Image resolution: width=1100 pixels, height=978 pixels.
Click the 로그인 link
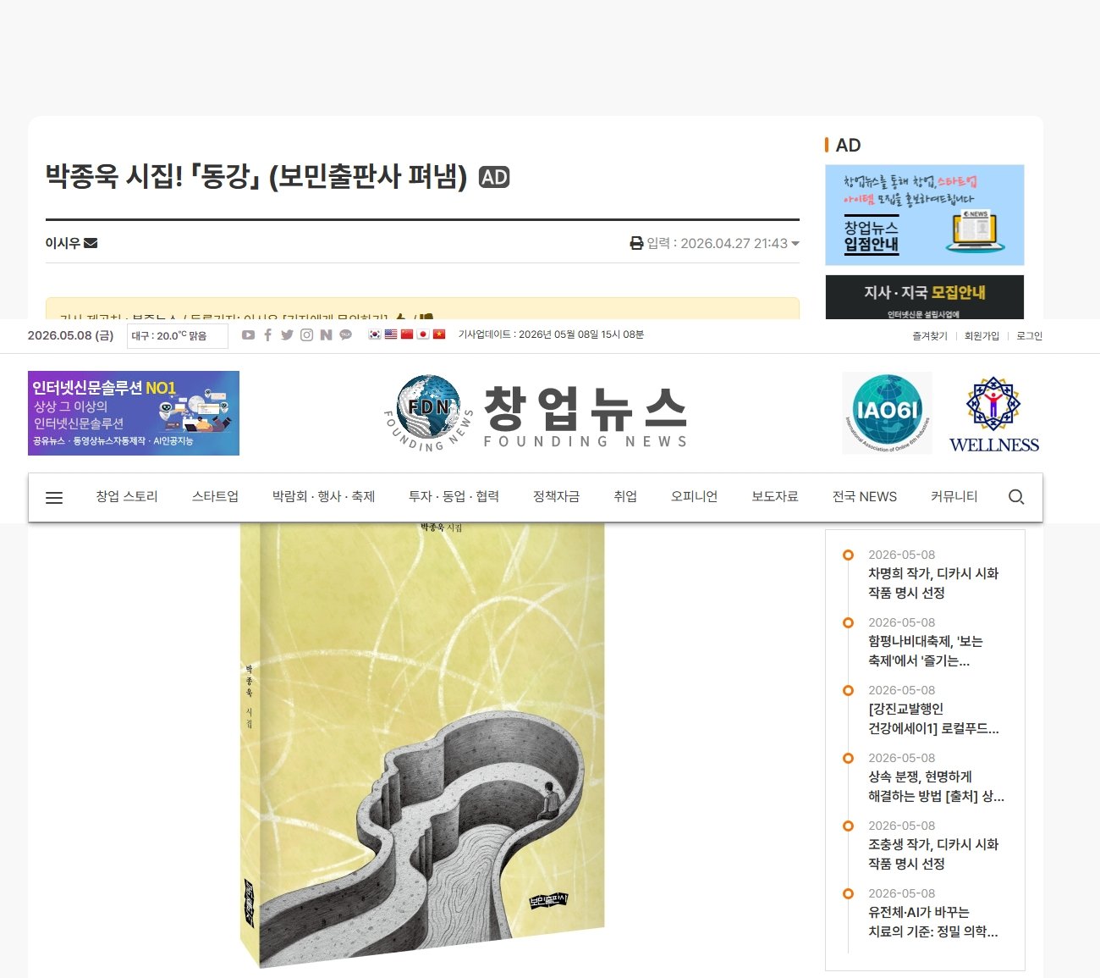1029,336
